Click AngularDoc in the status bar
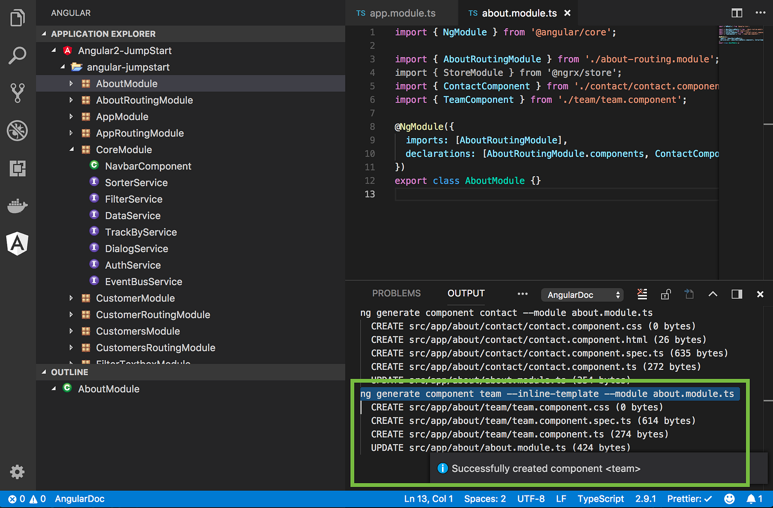The image size is (773, 508). pyautogui.click(x=80, y=499)
